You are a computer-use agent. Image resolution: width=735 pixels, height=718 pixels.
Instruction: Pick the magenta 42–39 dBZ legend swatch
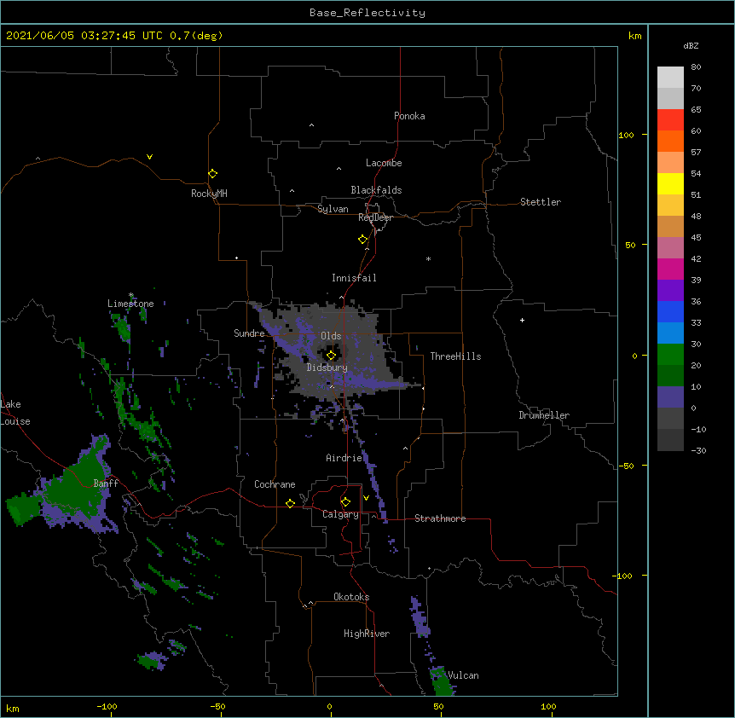670,269
